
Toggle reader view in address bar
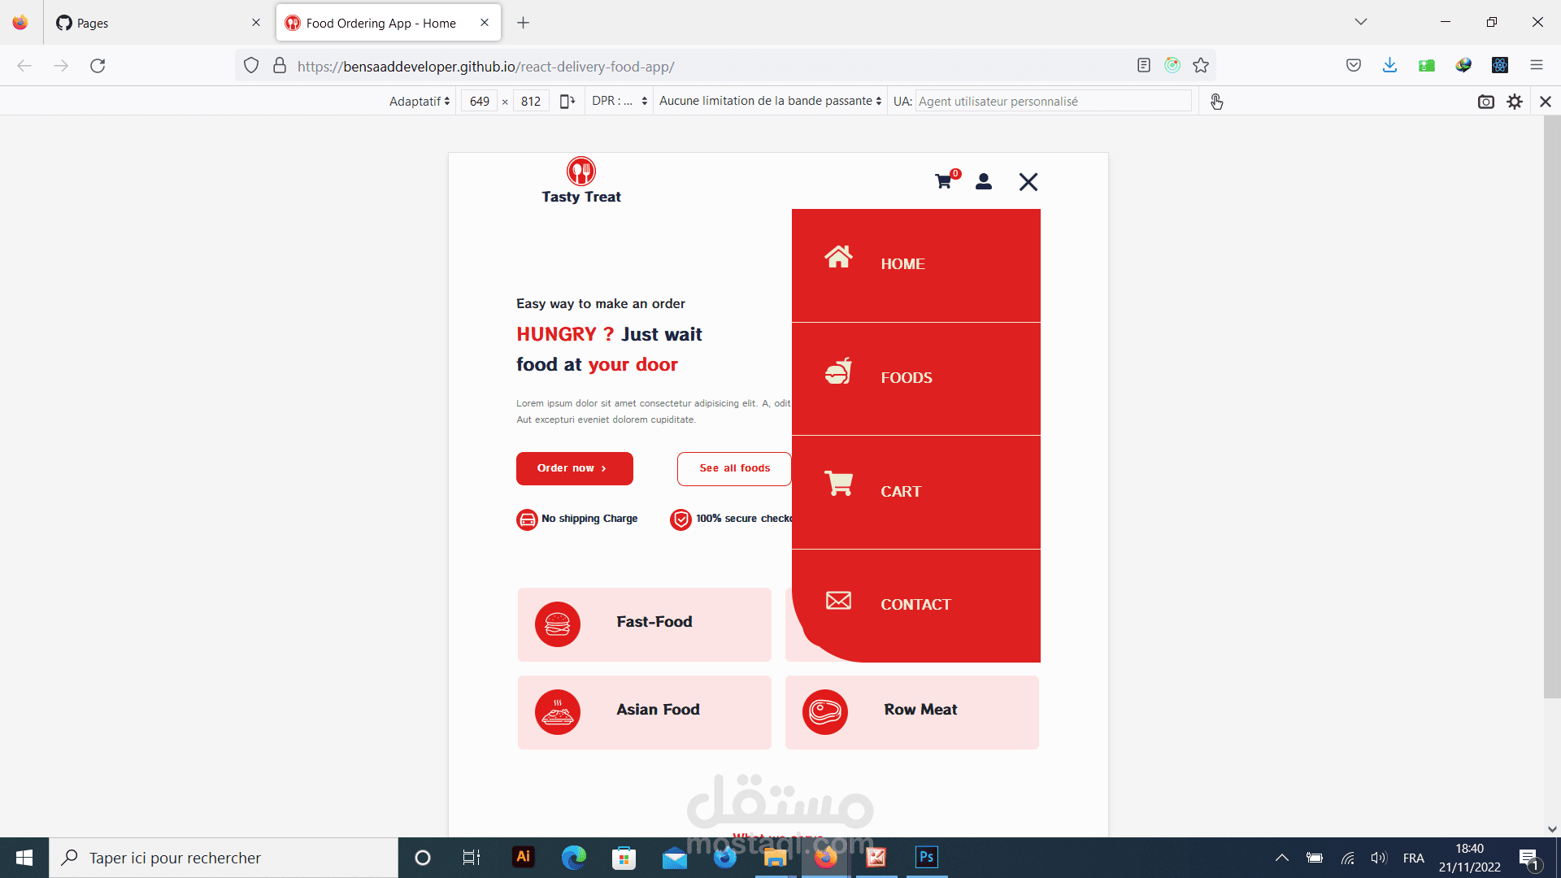[1144, 66]
